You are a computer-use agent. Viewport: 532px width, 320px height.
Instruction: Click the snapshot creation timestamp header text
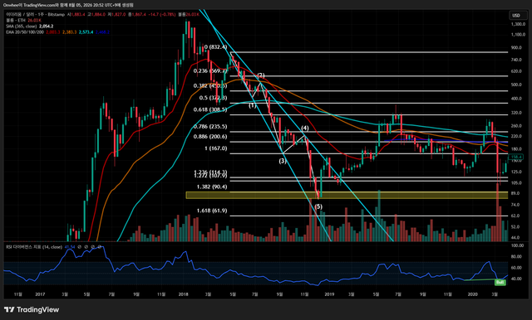coord(68,5)
